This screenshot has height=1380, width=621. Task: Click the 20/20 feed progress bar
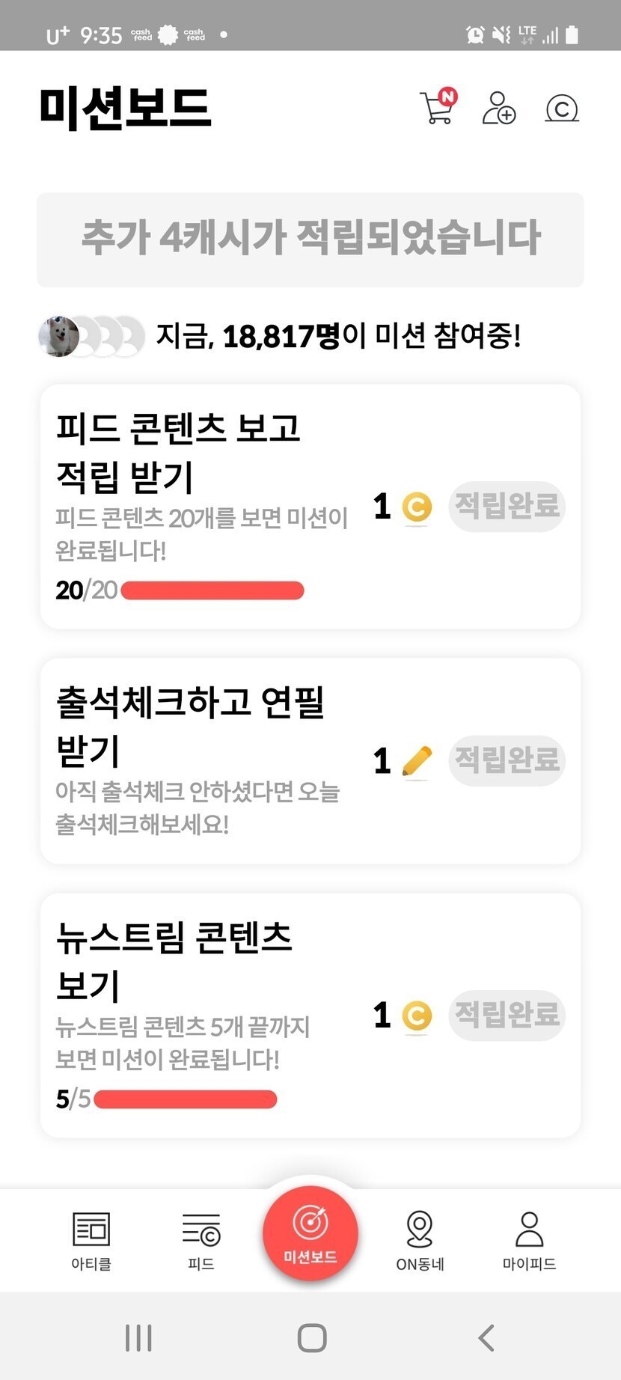pyautogui.click(x=212, y=590)
